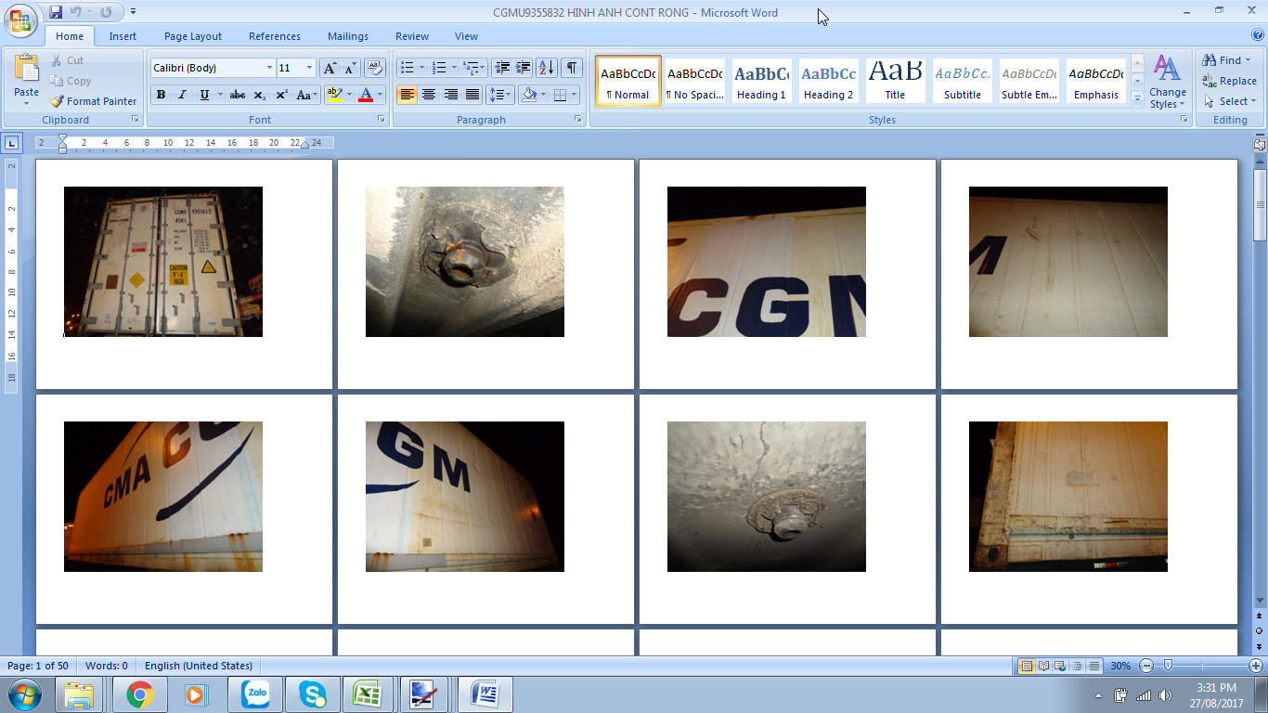Open the References tab
The image size is (1268, 713).
click(275, 36)
